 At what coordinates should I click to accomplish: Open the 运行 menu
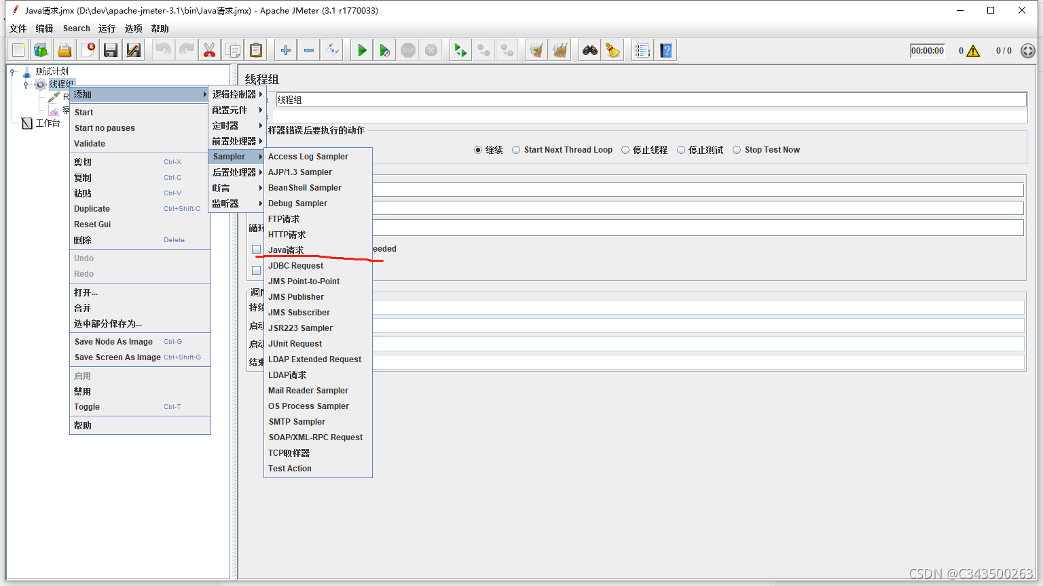(x=107, y=28)
